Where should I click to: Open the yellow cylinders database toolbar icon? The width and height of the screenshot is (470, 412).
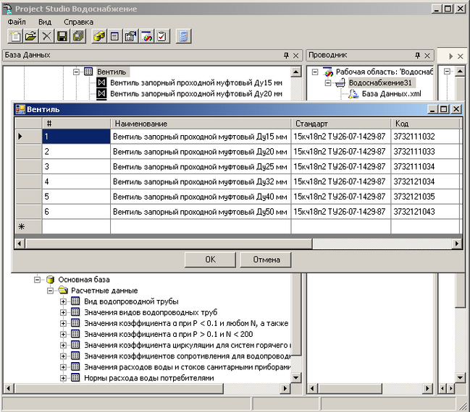pos(99,36)
